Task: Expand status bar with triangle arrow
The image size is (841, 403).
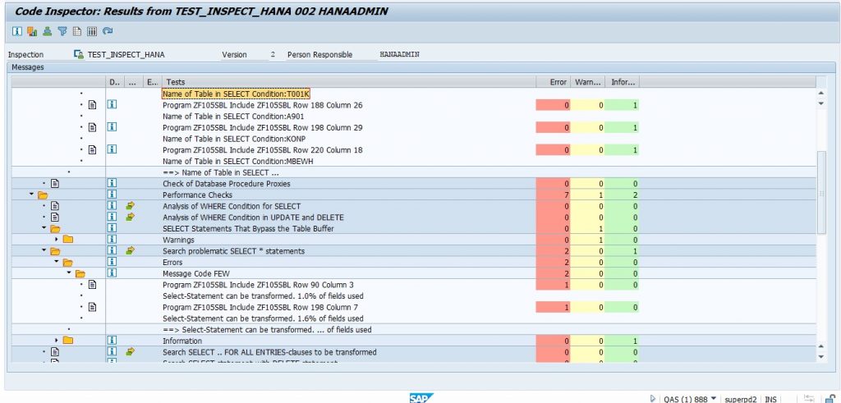Action: click(x=653, y=399)
